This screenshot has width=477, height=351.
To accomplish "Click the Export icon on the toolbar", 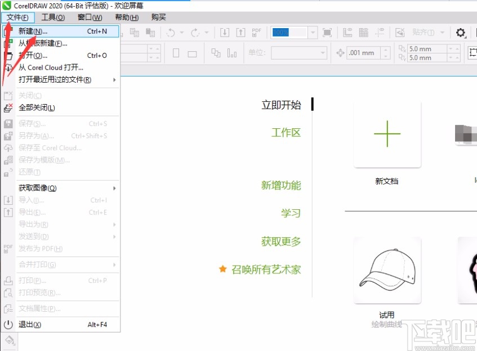I will pyautogui.click(x=240, y=33).
